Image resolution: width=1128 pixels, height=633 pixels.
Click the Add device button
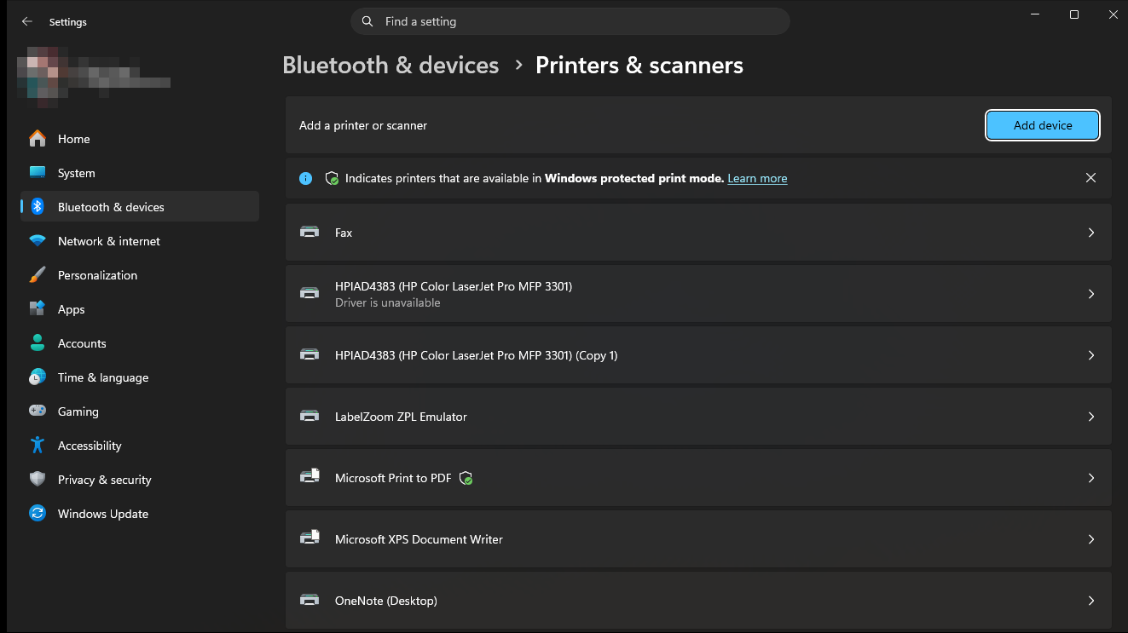click(1043, 125)
